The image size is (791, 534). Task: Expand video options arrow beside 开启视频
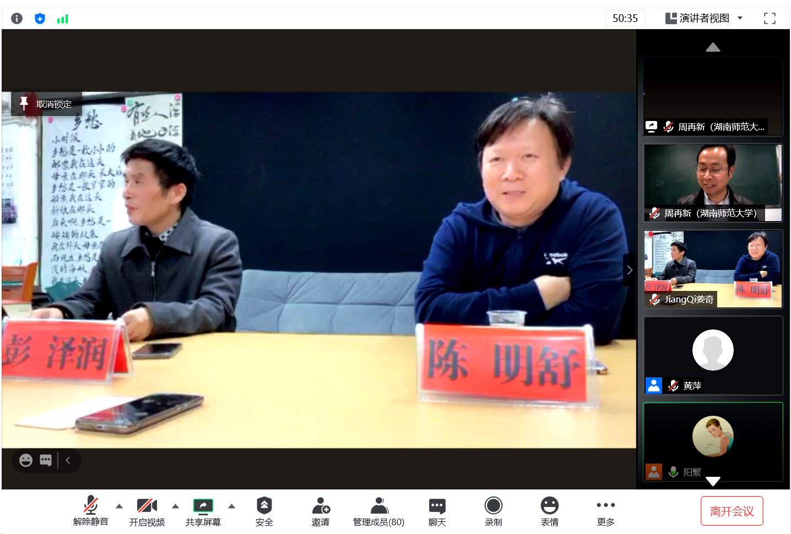pyautogui.click(x=175, y=506)
